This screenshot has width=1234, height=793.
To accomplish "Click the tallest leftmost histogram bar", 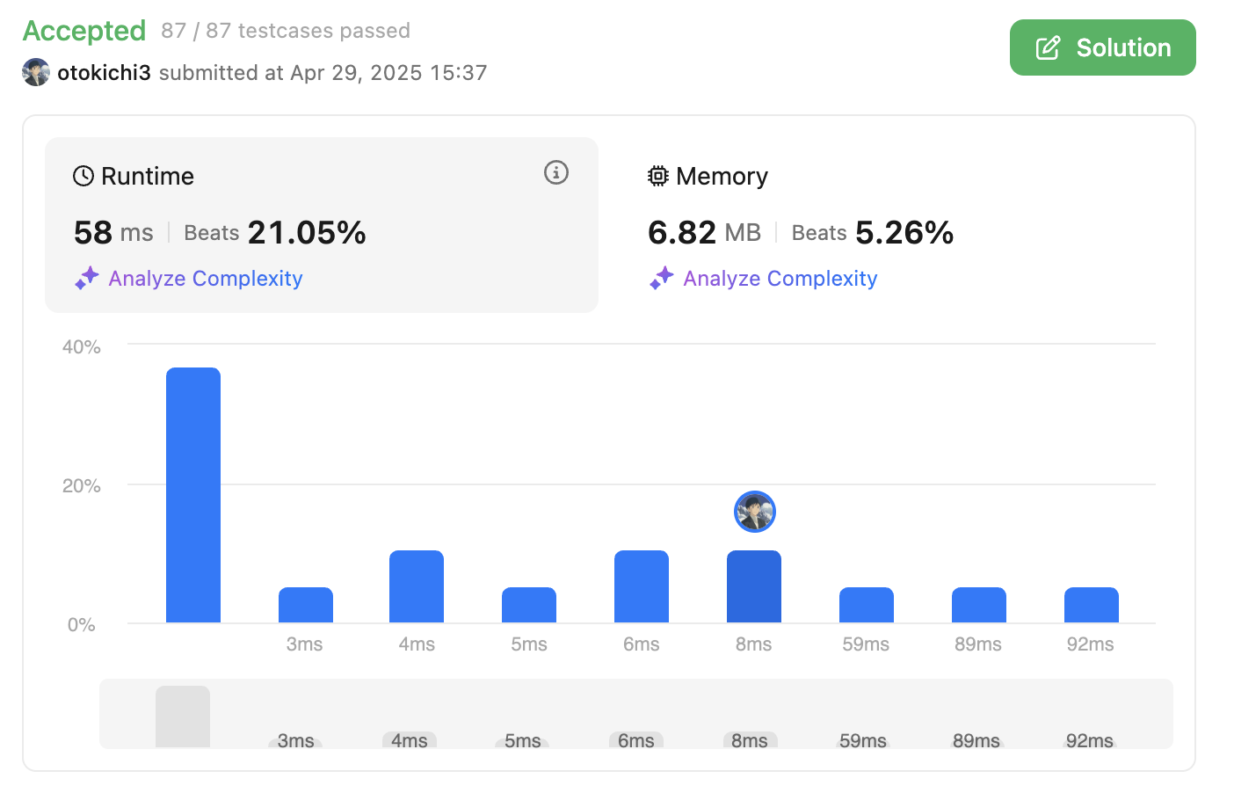I will (193, 495).
